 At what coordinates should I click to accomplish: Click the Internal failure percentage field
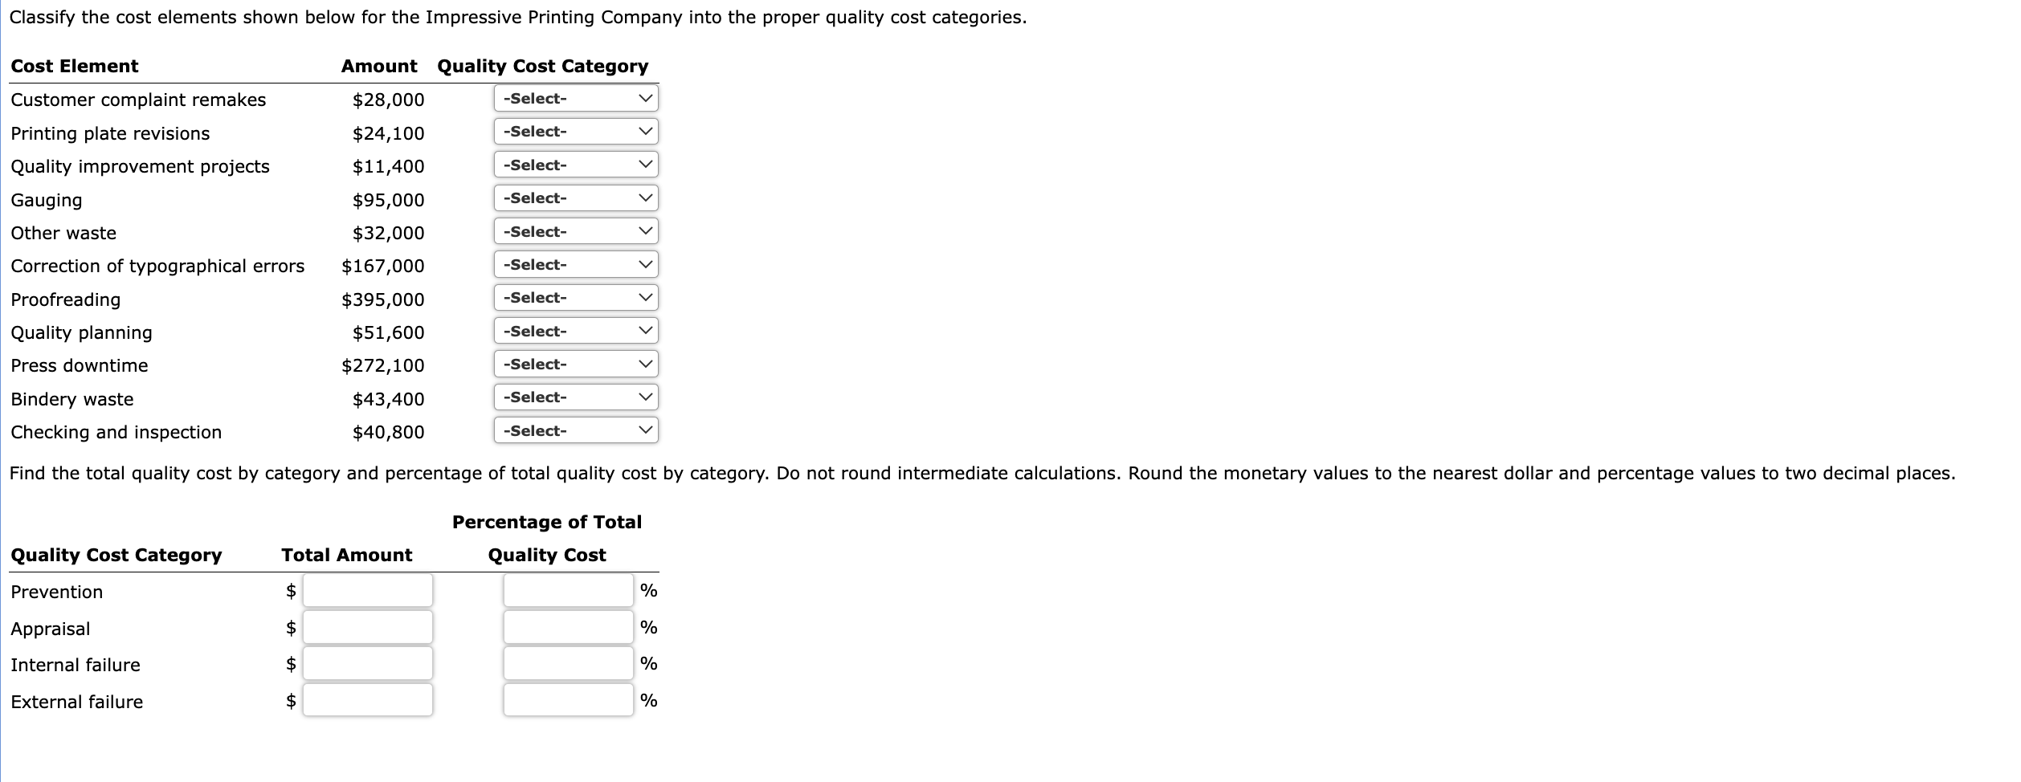(567, 664)
